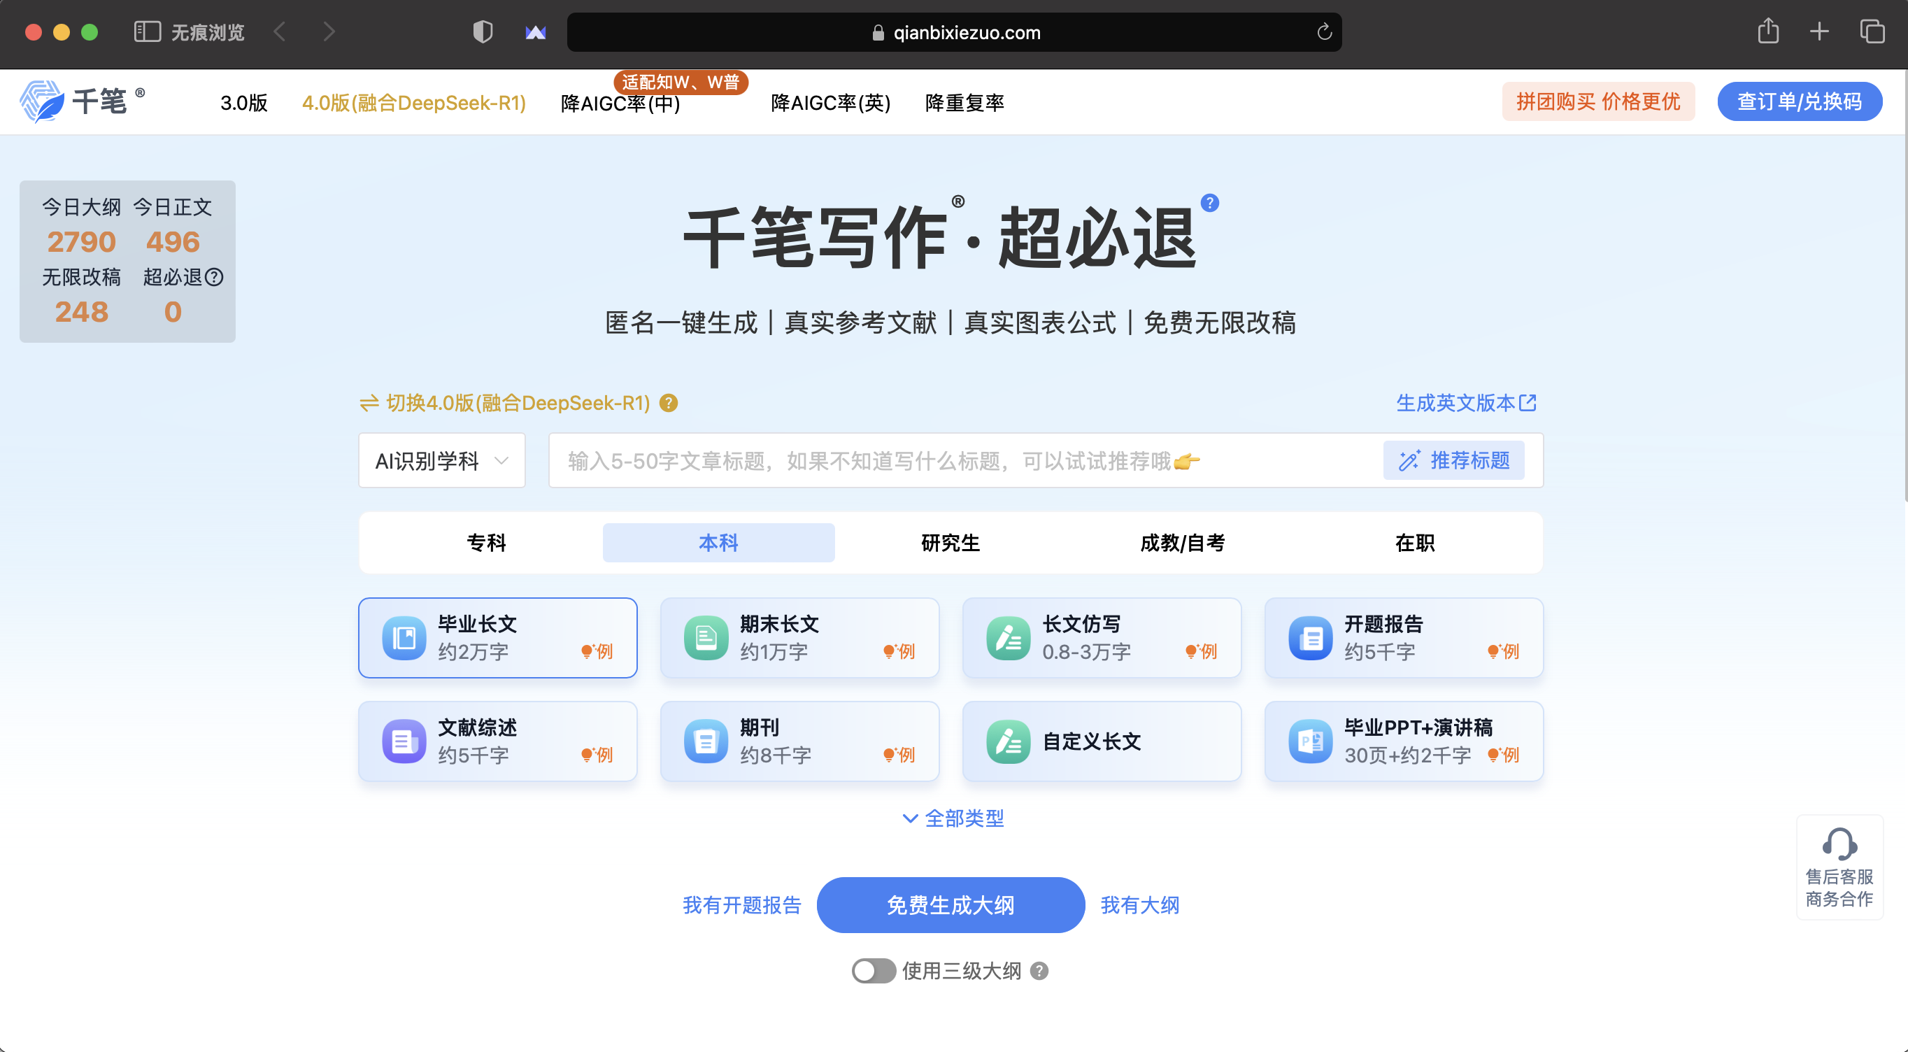1908x1052 pixels.
Task: Expand 全部类型 to show all types
Action: (953, 818)
